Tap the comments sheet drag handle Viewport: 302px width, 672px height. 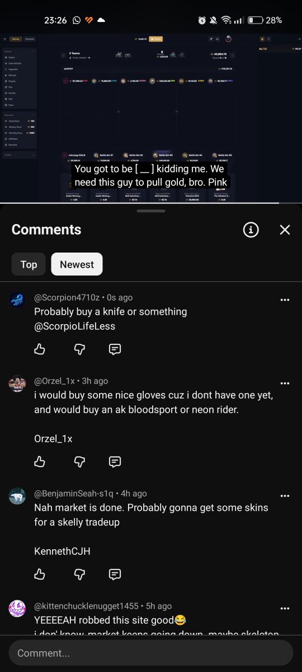[x=151, y=211]
